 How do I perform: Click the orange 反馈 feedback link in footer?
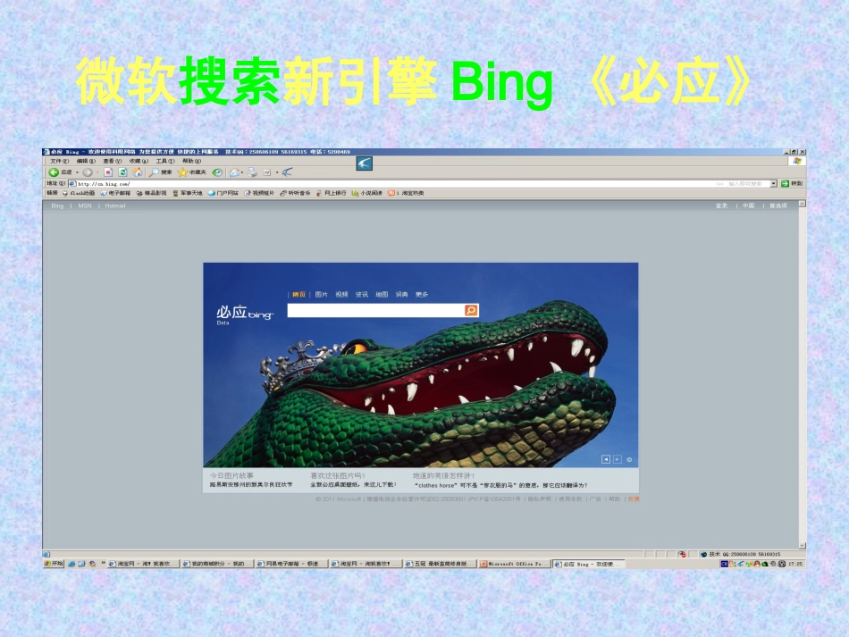coord(634,499)
